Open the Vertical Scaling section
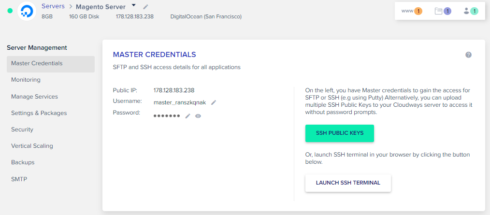This screenshot has width=490, height=215. (32, 146)
